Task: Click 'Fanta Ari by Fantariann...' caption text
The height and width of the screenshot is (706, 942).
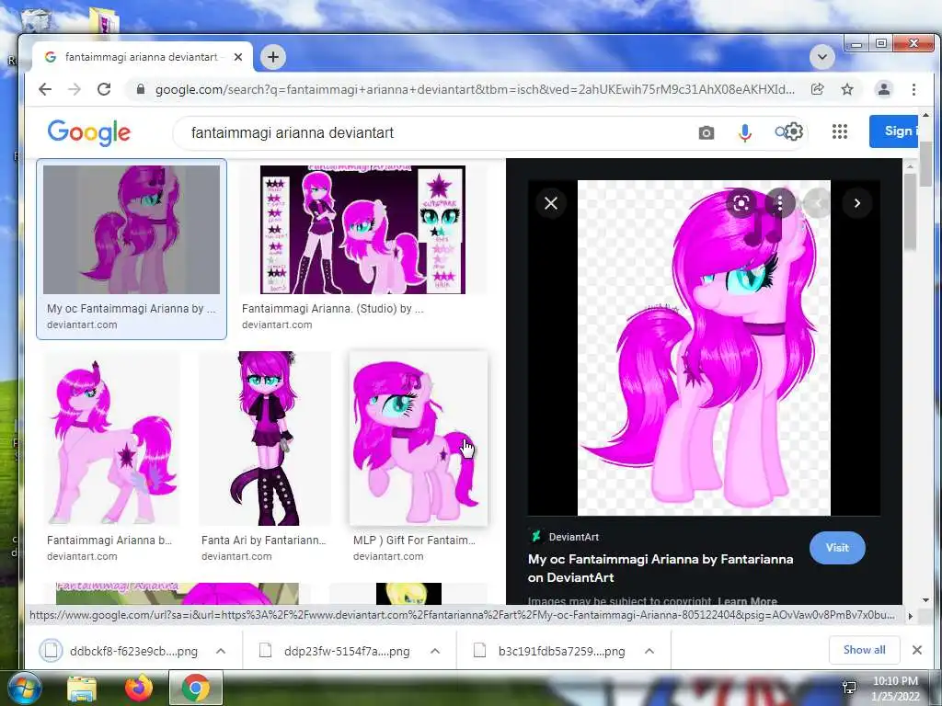Action: click(264, 541)
